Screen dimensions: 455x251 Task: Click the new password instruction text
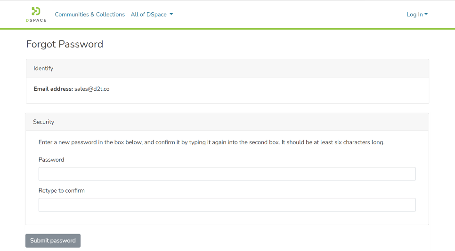tap(211, 142)
